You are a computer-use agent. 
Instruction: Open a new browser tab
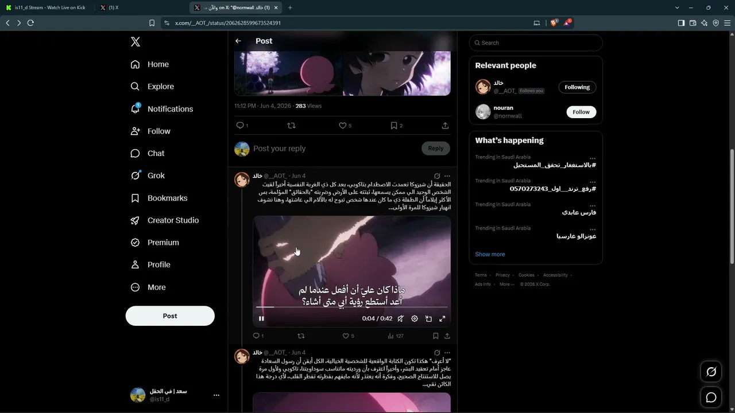click(x=290, y=7)
